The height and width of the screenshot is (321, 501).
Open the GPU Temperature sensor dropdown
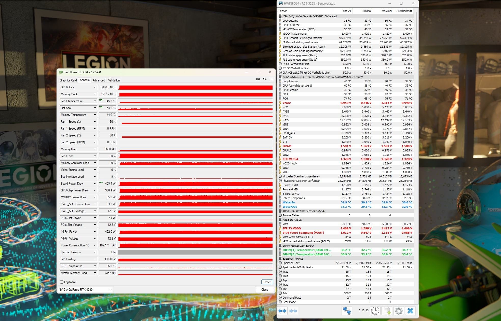click(95, 101)
